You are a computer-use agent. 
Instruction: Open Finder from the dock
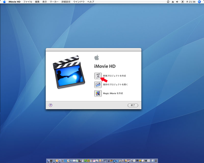(x=48, y=161)
